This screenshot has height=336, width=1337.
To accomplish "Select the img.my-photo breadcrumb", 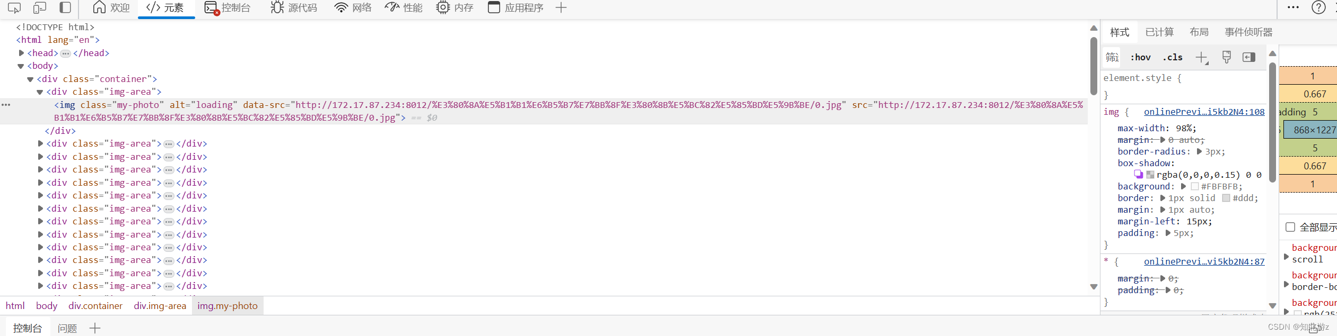I will click(x=228, y=306).
